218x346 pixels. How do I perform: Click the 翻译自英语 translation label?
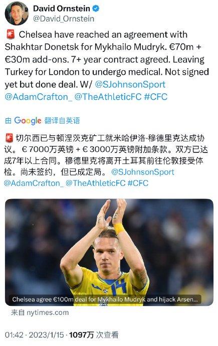62,121
